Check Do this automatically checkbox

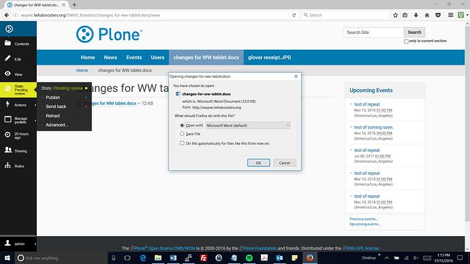tap(182, 143)
